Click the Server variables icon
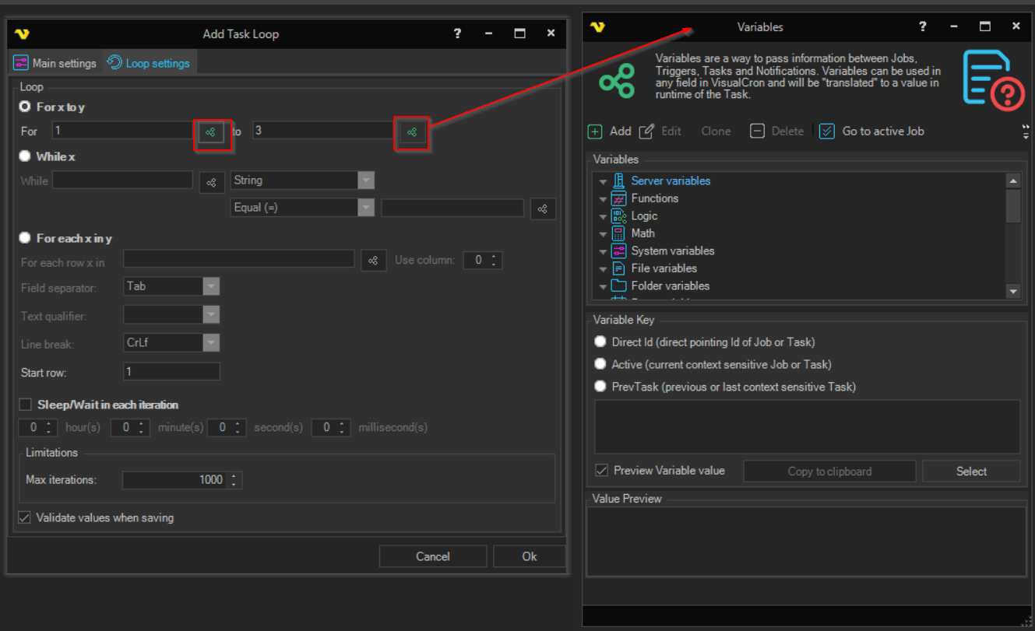 click(x=619, y=181)
